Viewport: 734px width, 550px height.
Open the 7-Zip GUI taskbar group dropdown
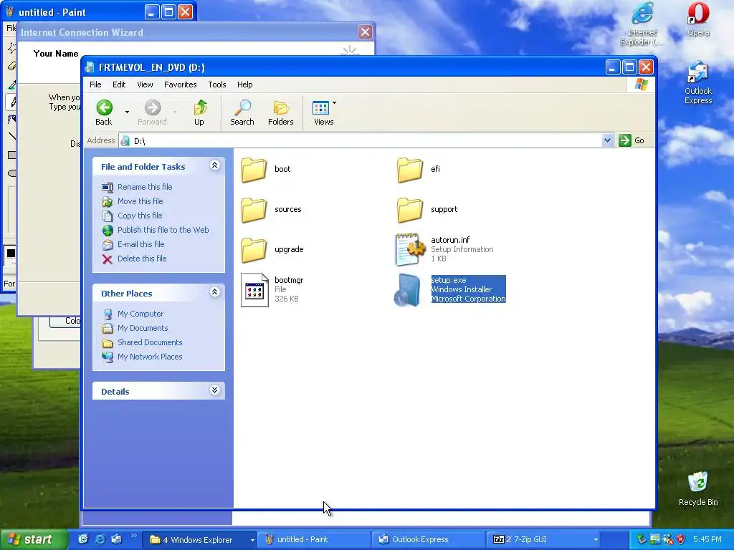(596, 540)
